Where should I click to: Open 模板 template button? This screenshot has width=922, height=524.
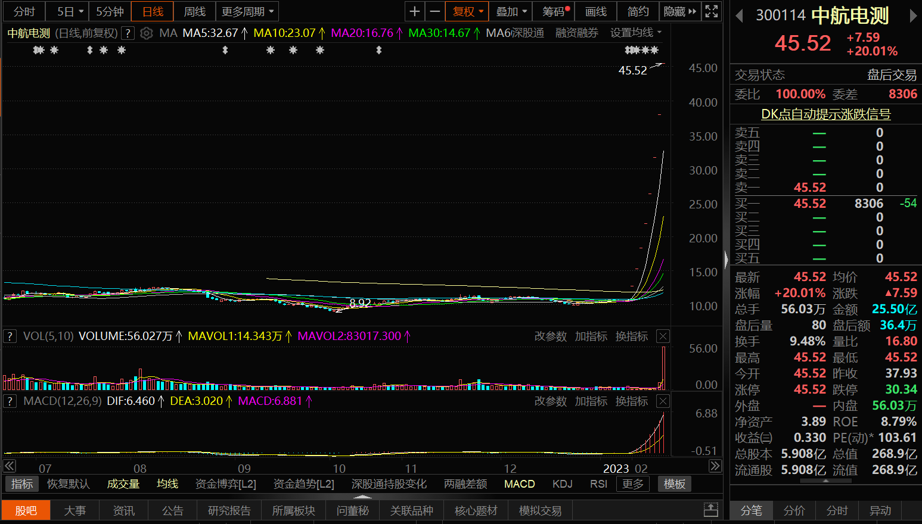675,484
